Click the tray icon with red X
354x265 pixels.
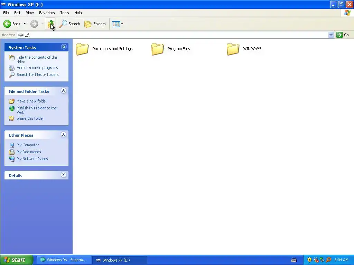(316, 260)
